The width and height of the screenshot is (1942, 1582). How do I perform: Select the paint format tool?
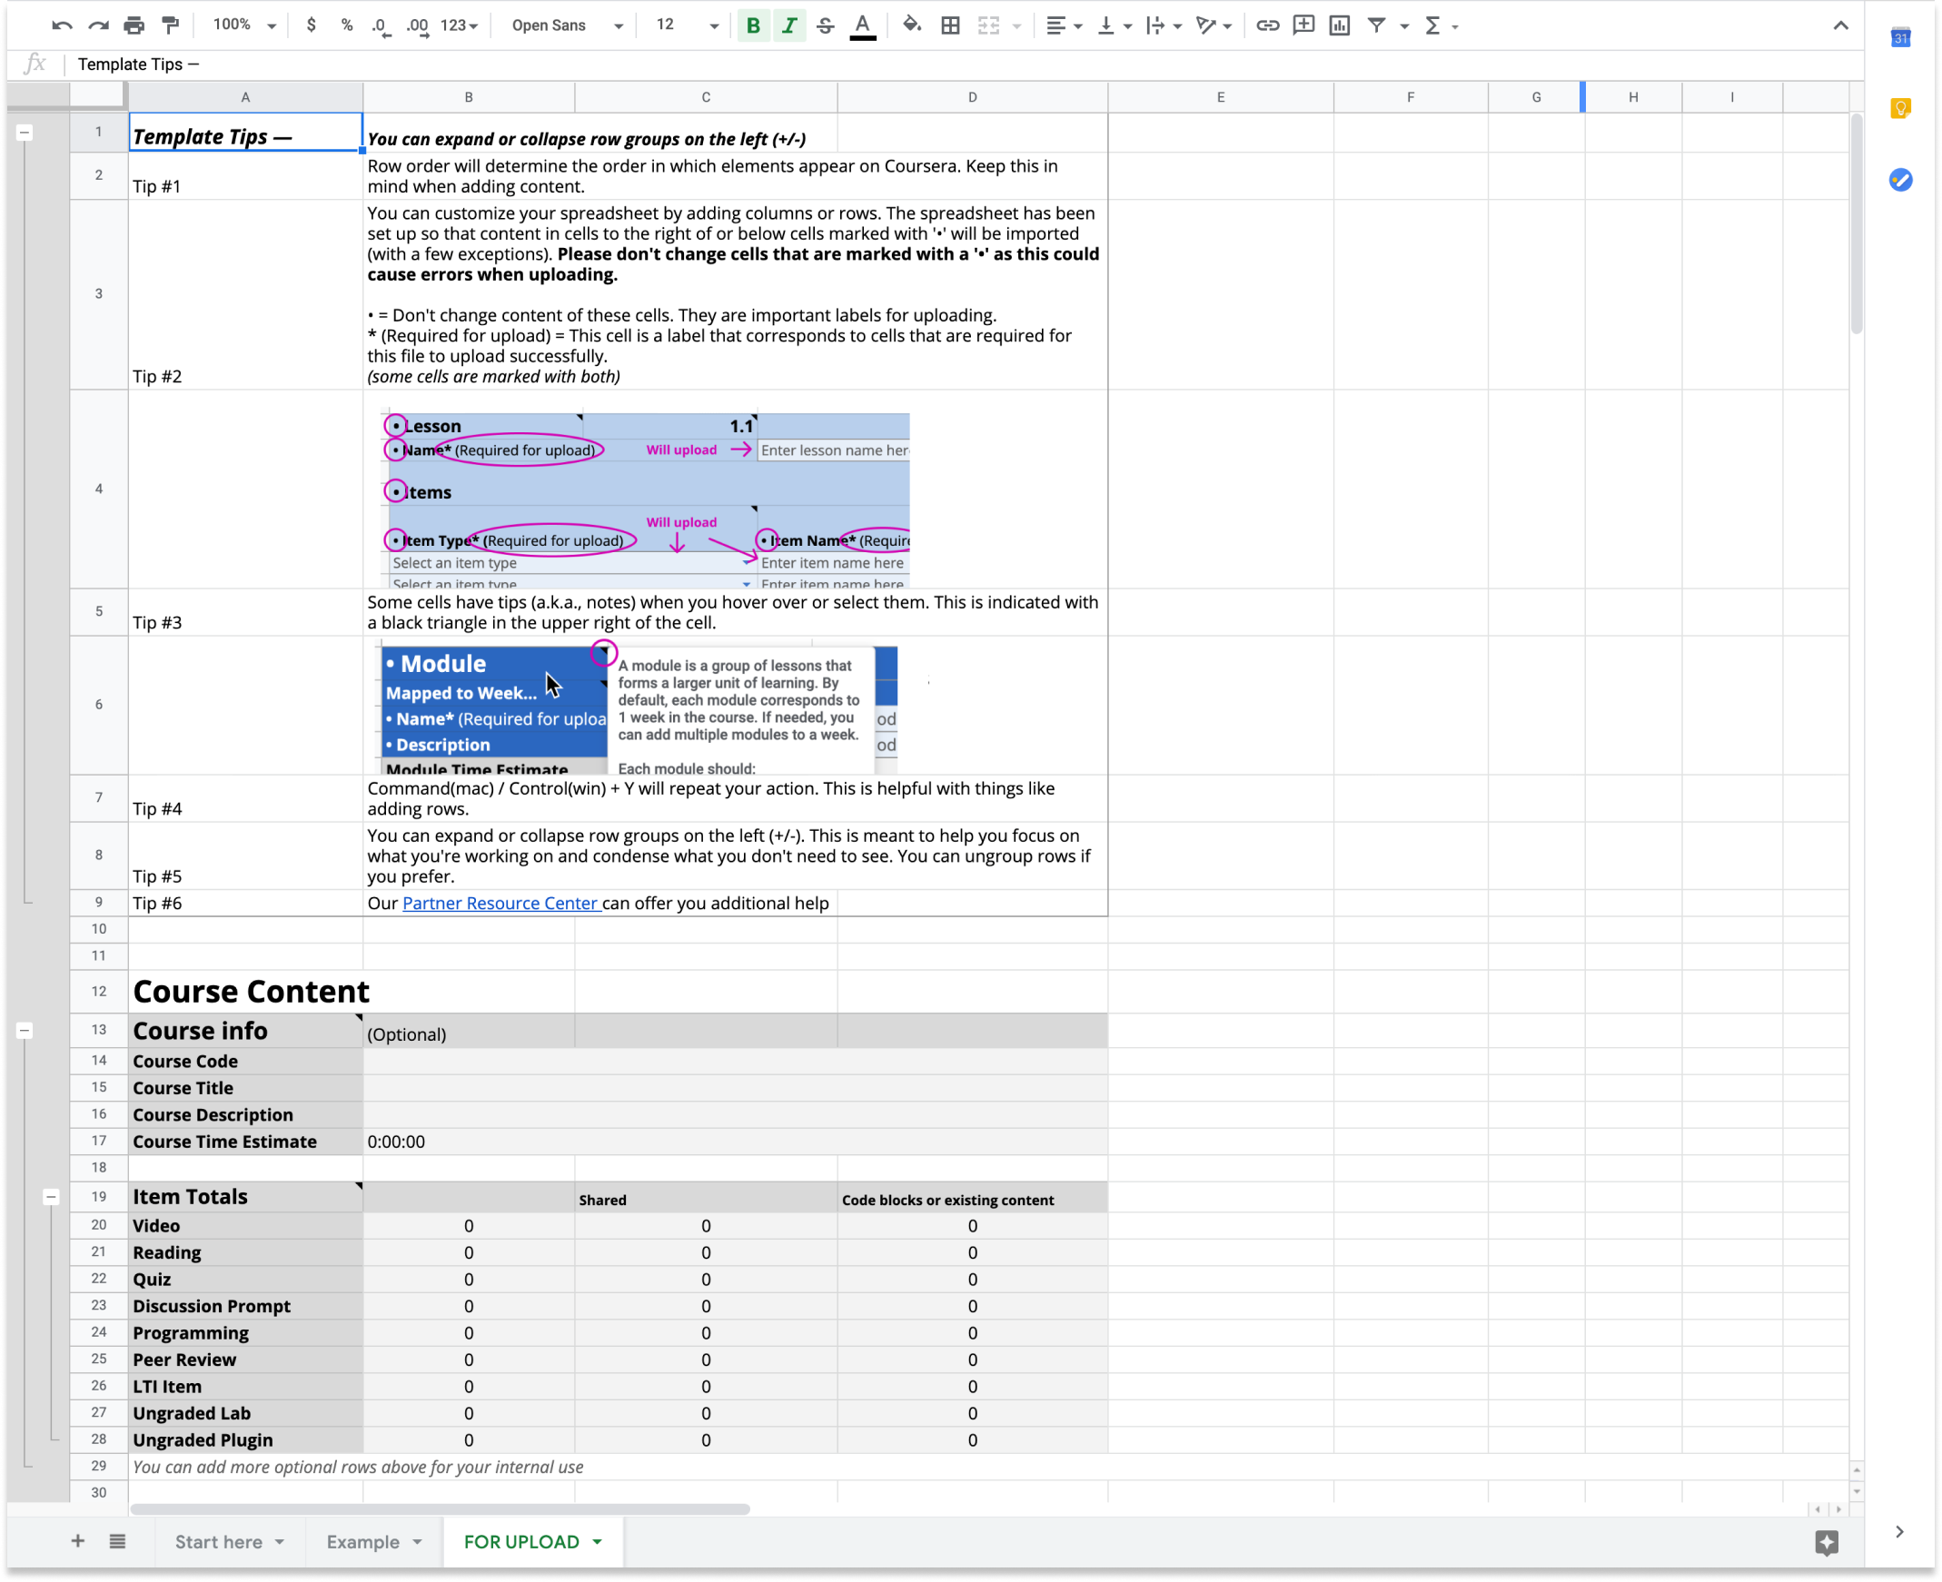coord(171,25)
